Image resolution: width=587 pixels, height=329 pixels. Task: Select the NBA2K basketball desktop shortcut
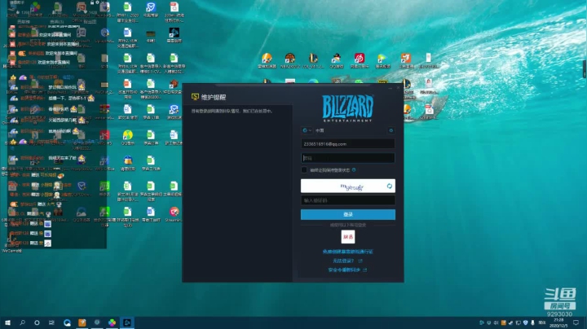coord(289,60)
